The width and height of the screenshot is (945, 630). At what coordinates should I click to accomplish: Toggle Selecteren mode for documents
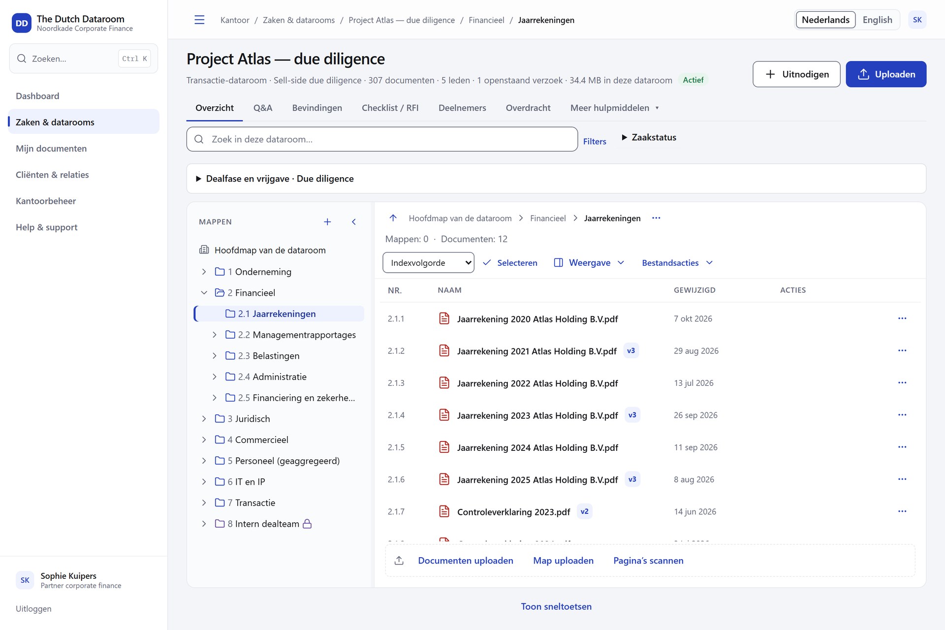[510, 263]
